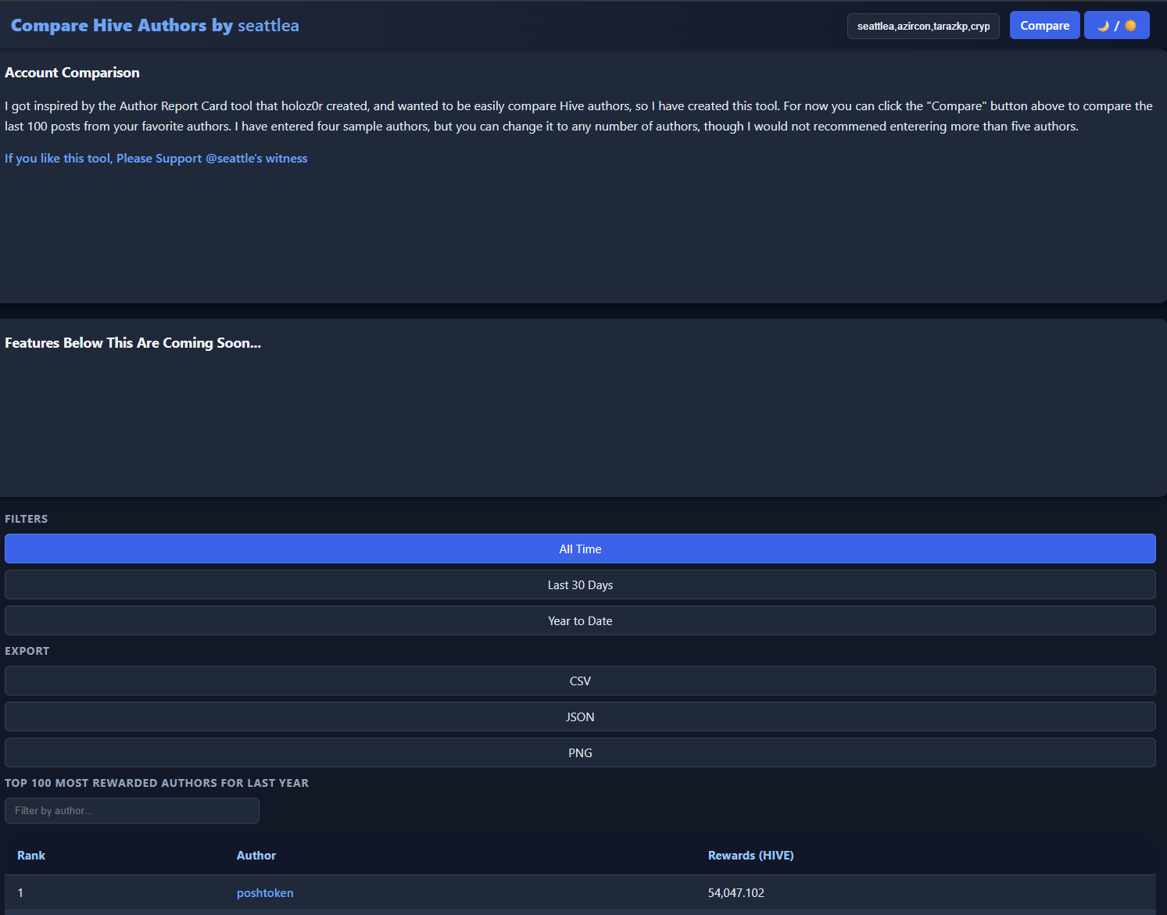This screenshot has height=915, width=1167.
Task: Click the 54,047.102 rewards value cell
Action: tap(736, 893)
